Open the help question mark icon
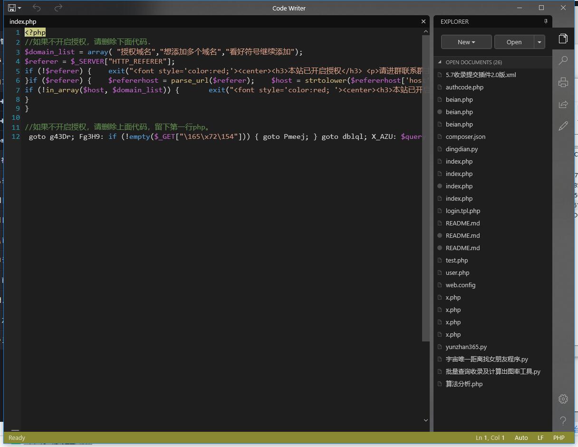Screen dimensions: 578x447 (563, 421)
